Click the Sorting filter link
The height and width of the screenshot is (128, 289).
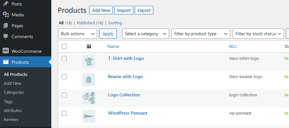[115, 23]
